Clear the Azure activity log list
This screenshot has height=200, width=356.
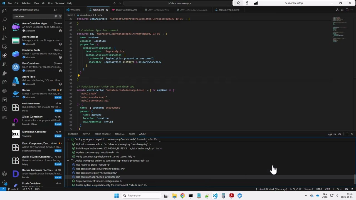(x=335, y=134)
